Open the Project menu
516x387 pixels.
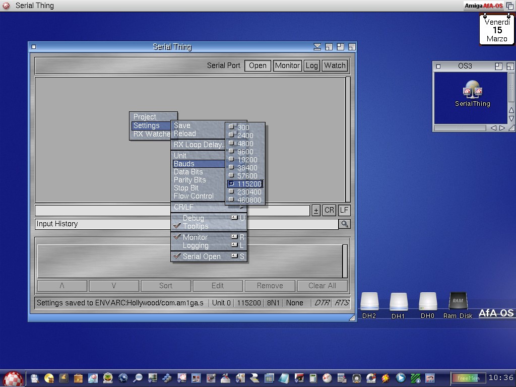145,117
